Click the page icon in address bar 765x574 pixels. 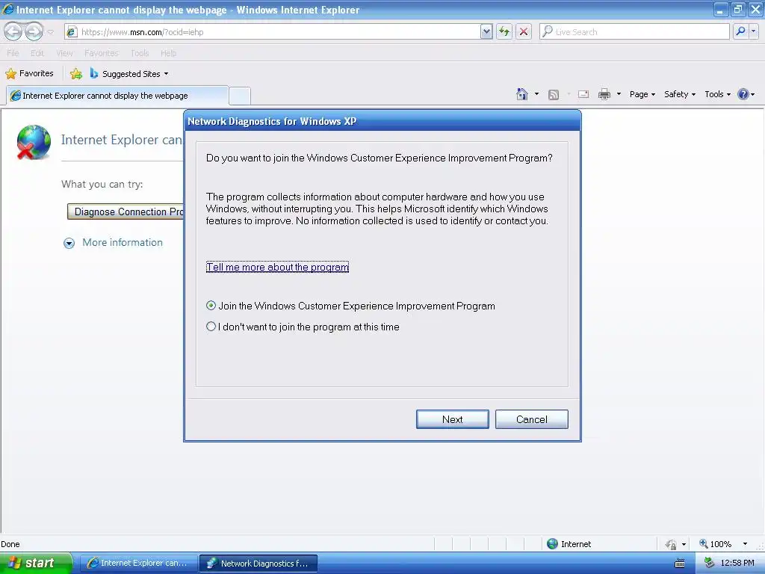tap(72, 32)
